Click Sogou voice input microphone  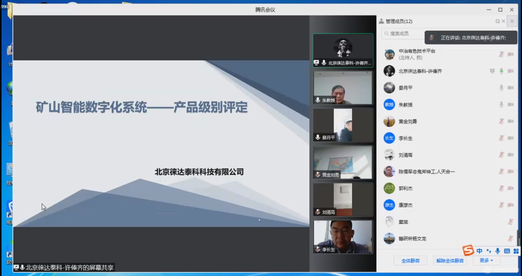click(x=497, y=251)
